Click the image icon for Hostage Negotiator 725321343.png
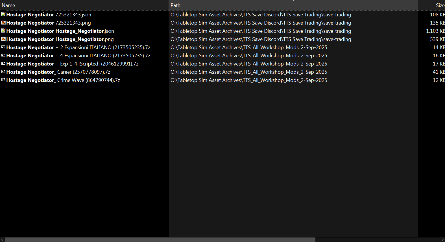445x242 pixels. coord(3,22)
